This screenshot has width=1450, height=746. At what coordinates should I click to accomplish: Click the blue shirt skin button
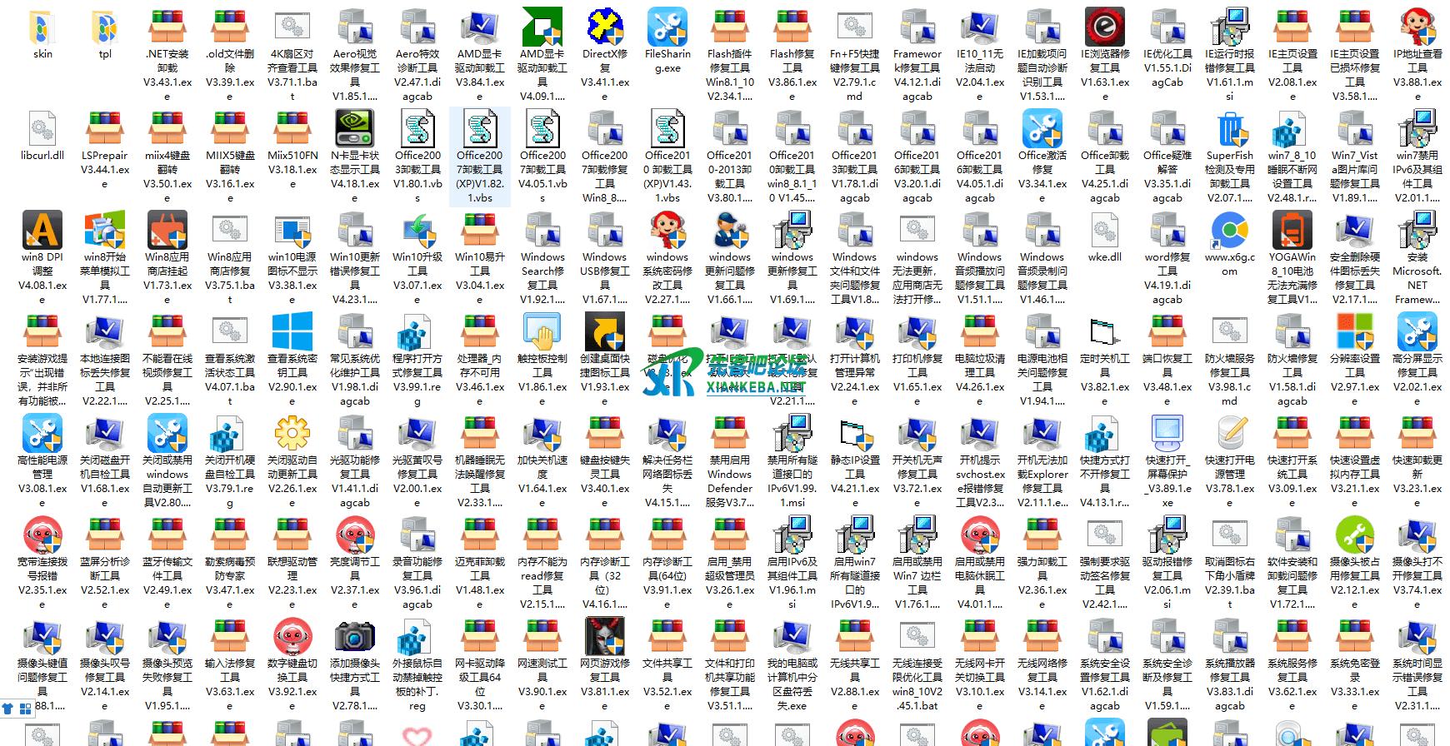(x=8, y=709)
